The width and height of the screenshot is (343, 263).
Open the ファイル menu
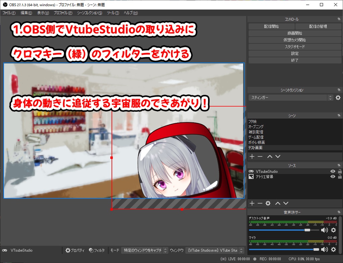[9, 13]
